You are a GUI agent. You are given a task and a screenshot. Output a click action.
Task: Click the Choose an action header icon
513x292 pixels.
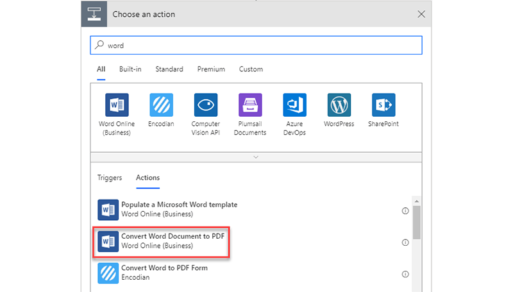click(x=94, y=14)
